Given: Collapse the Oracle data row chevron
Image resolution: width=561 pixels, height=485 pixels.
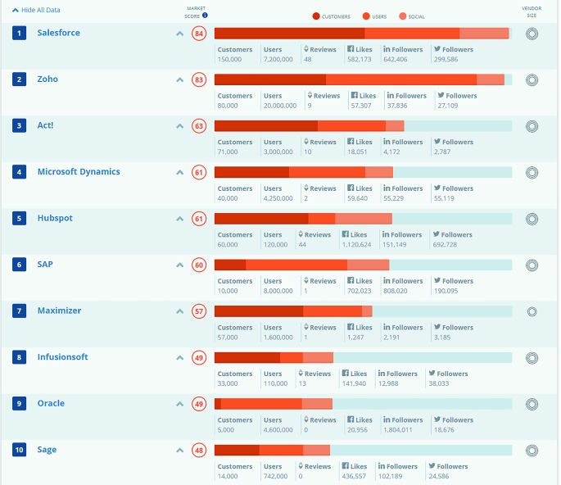Looking at the screenshot, I should click(180, 404).
